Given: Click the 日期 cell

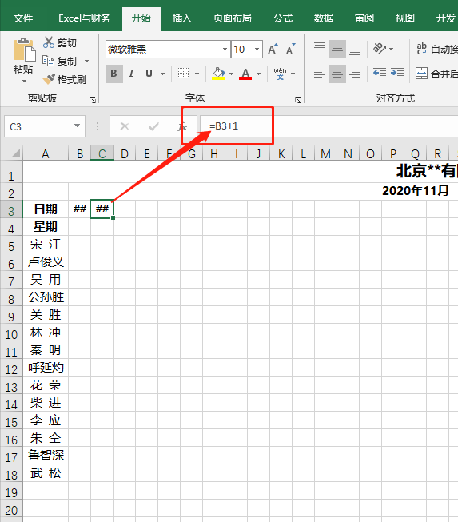Looking at the screenshot, I should click(46, 209).
